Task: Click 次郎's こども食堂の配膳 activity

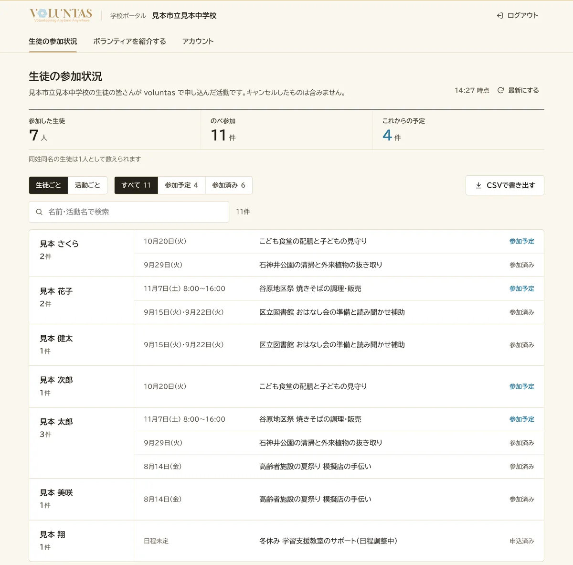Action: pos(313,386)
